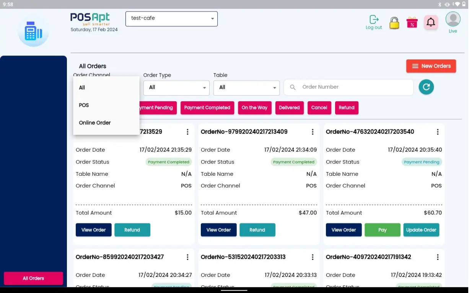Toggle the Delivered status filter
This screenshot has width=469, height=293.
(x=289, y=108)
